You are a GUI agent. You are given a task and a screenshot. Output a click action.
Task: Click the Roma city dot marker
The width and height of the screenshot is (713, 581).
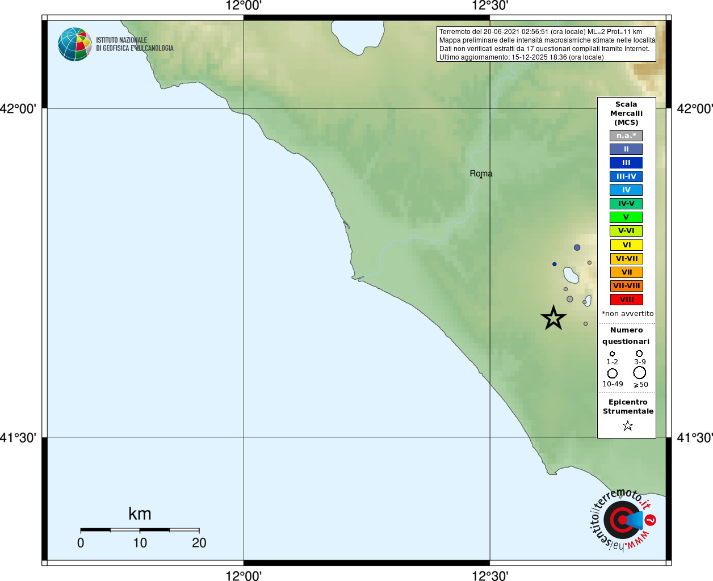[x=481, y=177]
